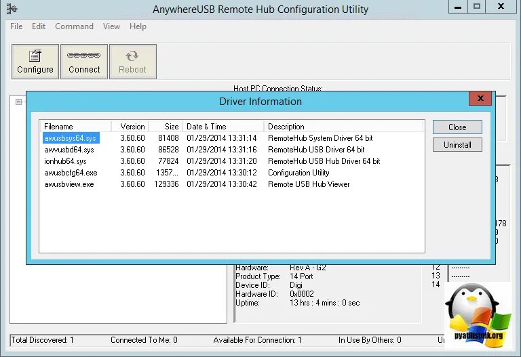Click the Hardware ID value 0x0002
Screen dimensions: 521x357
pyautogui.click(x=302, y=293)
